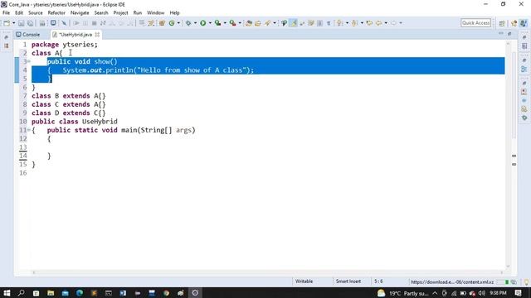The image size is (531, 298).
Task: Click 'Smart Insert' status bar mode
Action: click(348, 281)
